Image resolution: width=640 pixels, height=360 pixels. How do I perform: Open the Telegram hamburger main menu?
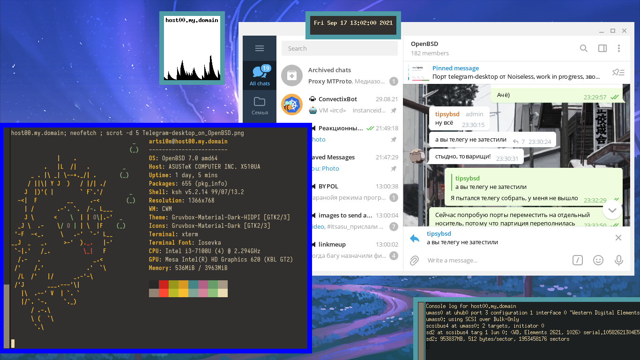[260, 48]
